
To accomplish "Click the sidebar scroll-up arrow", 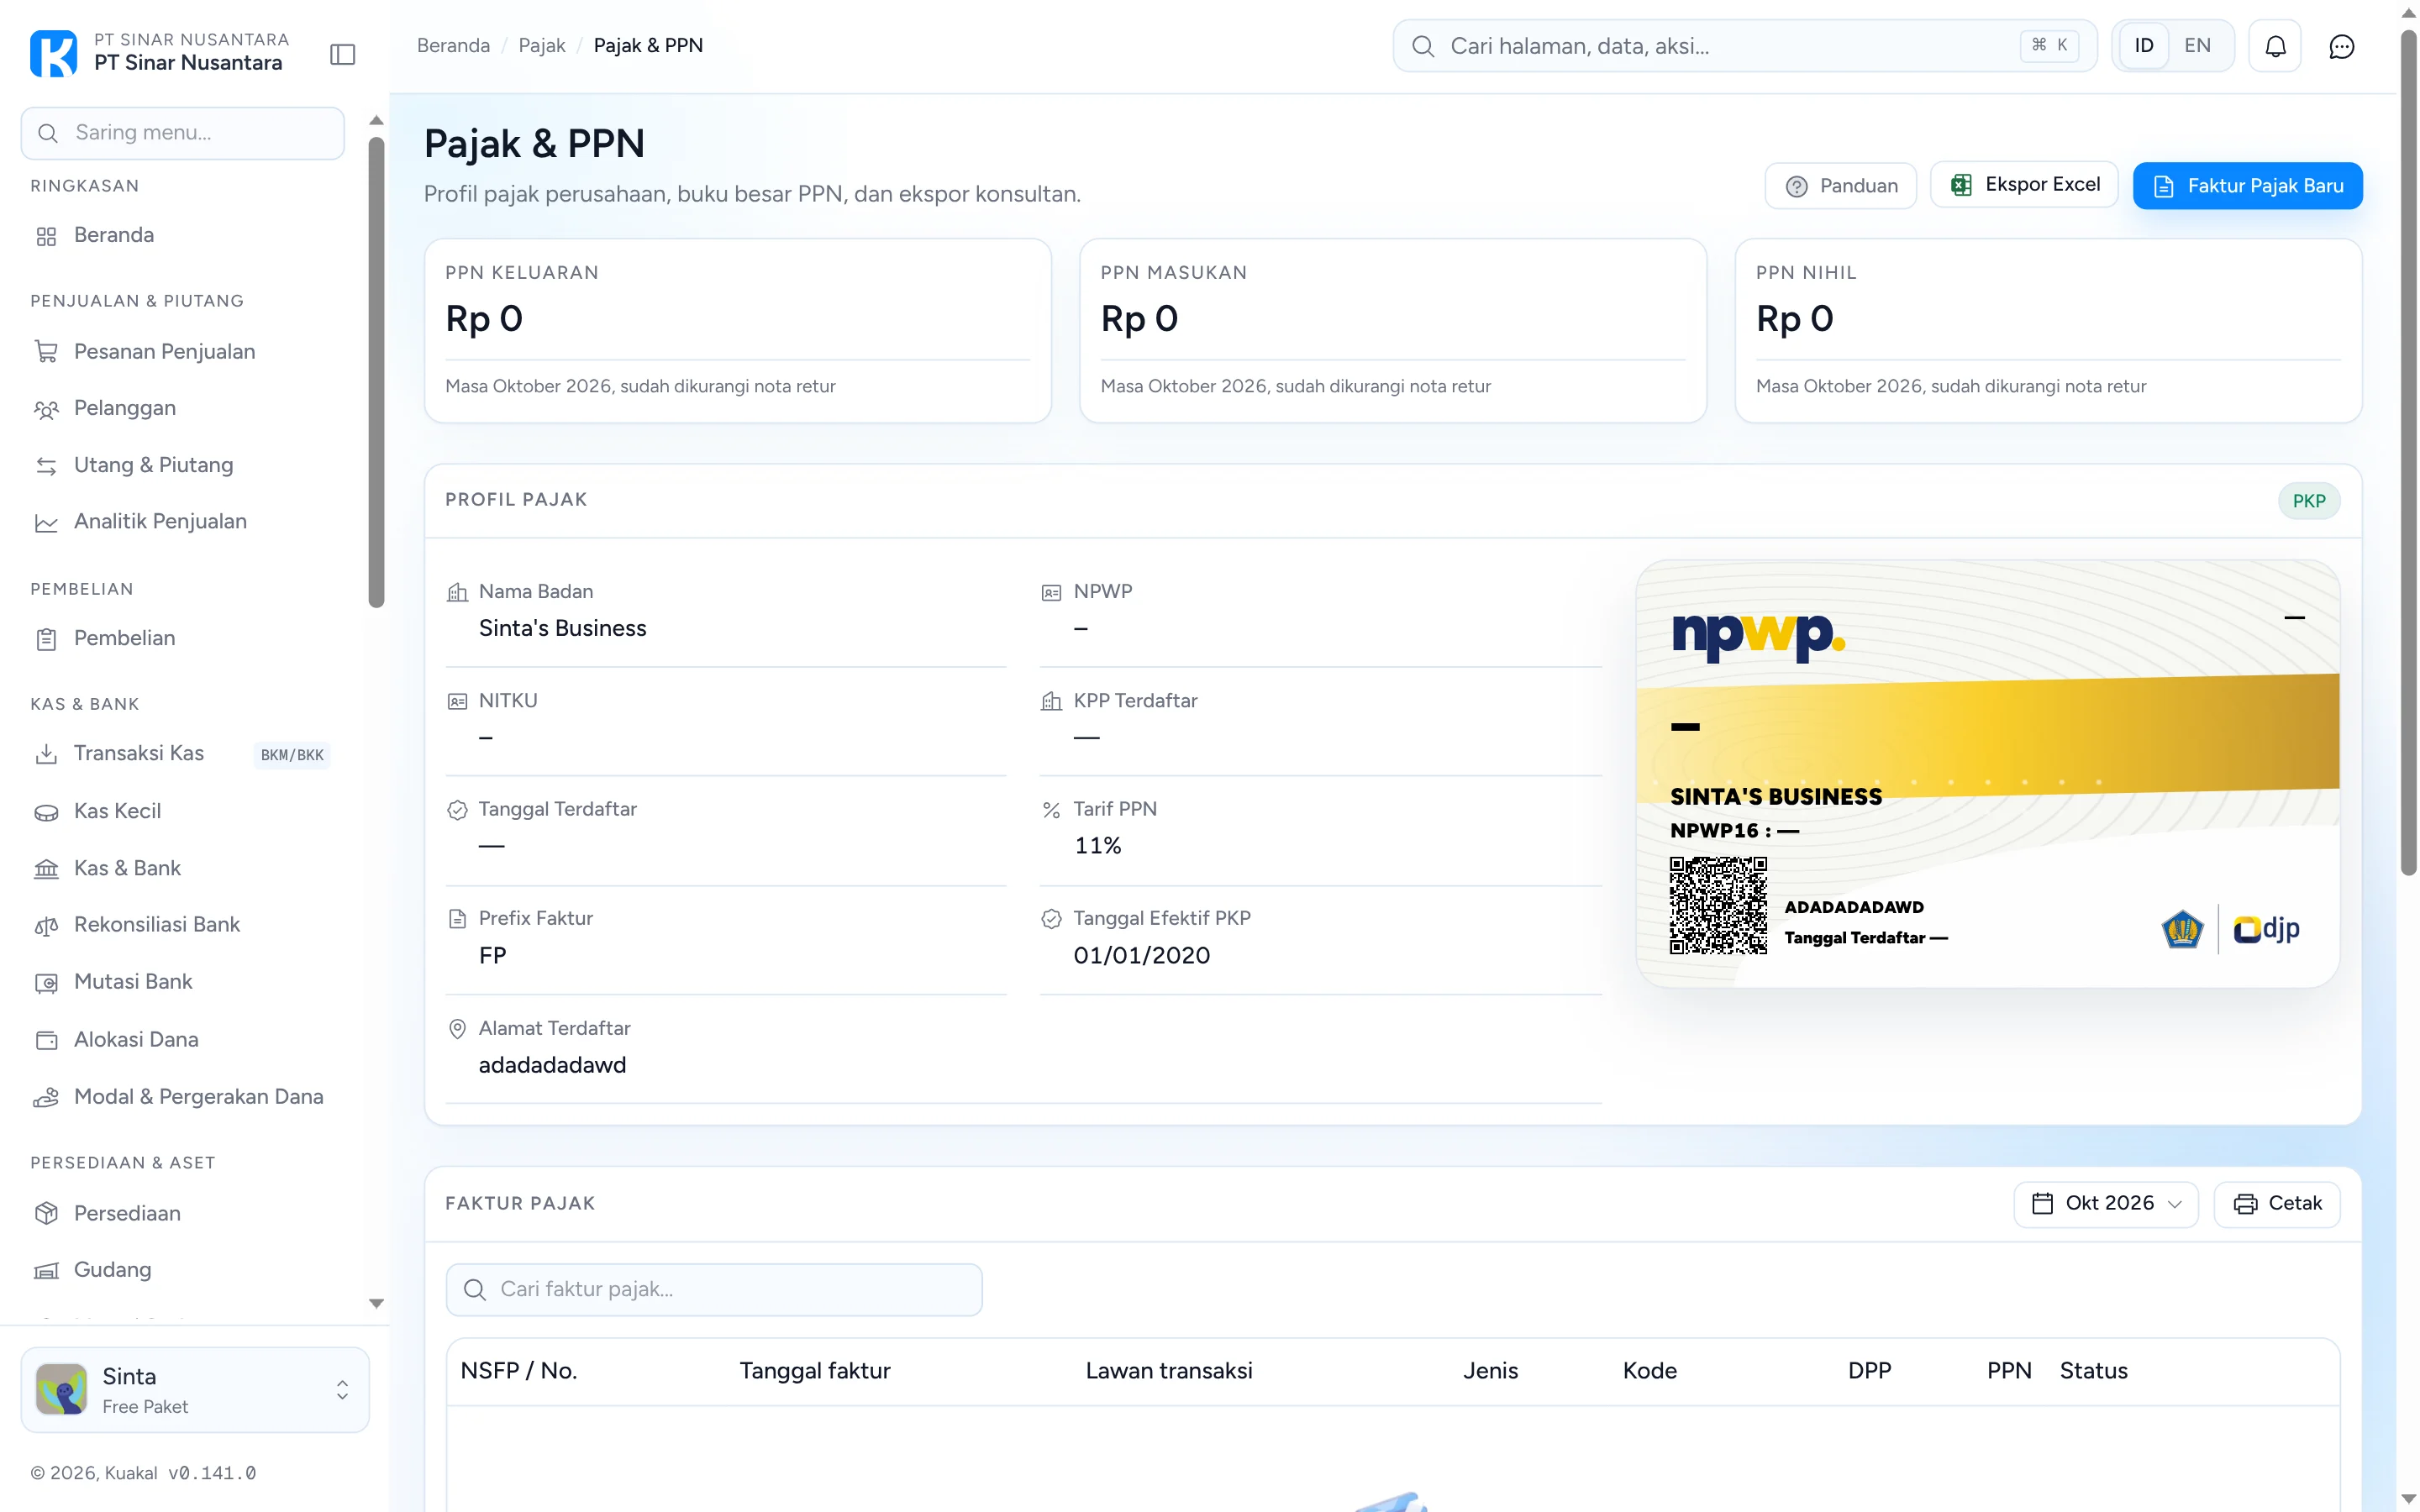I will tap(376, 121).
